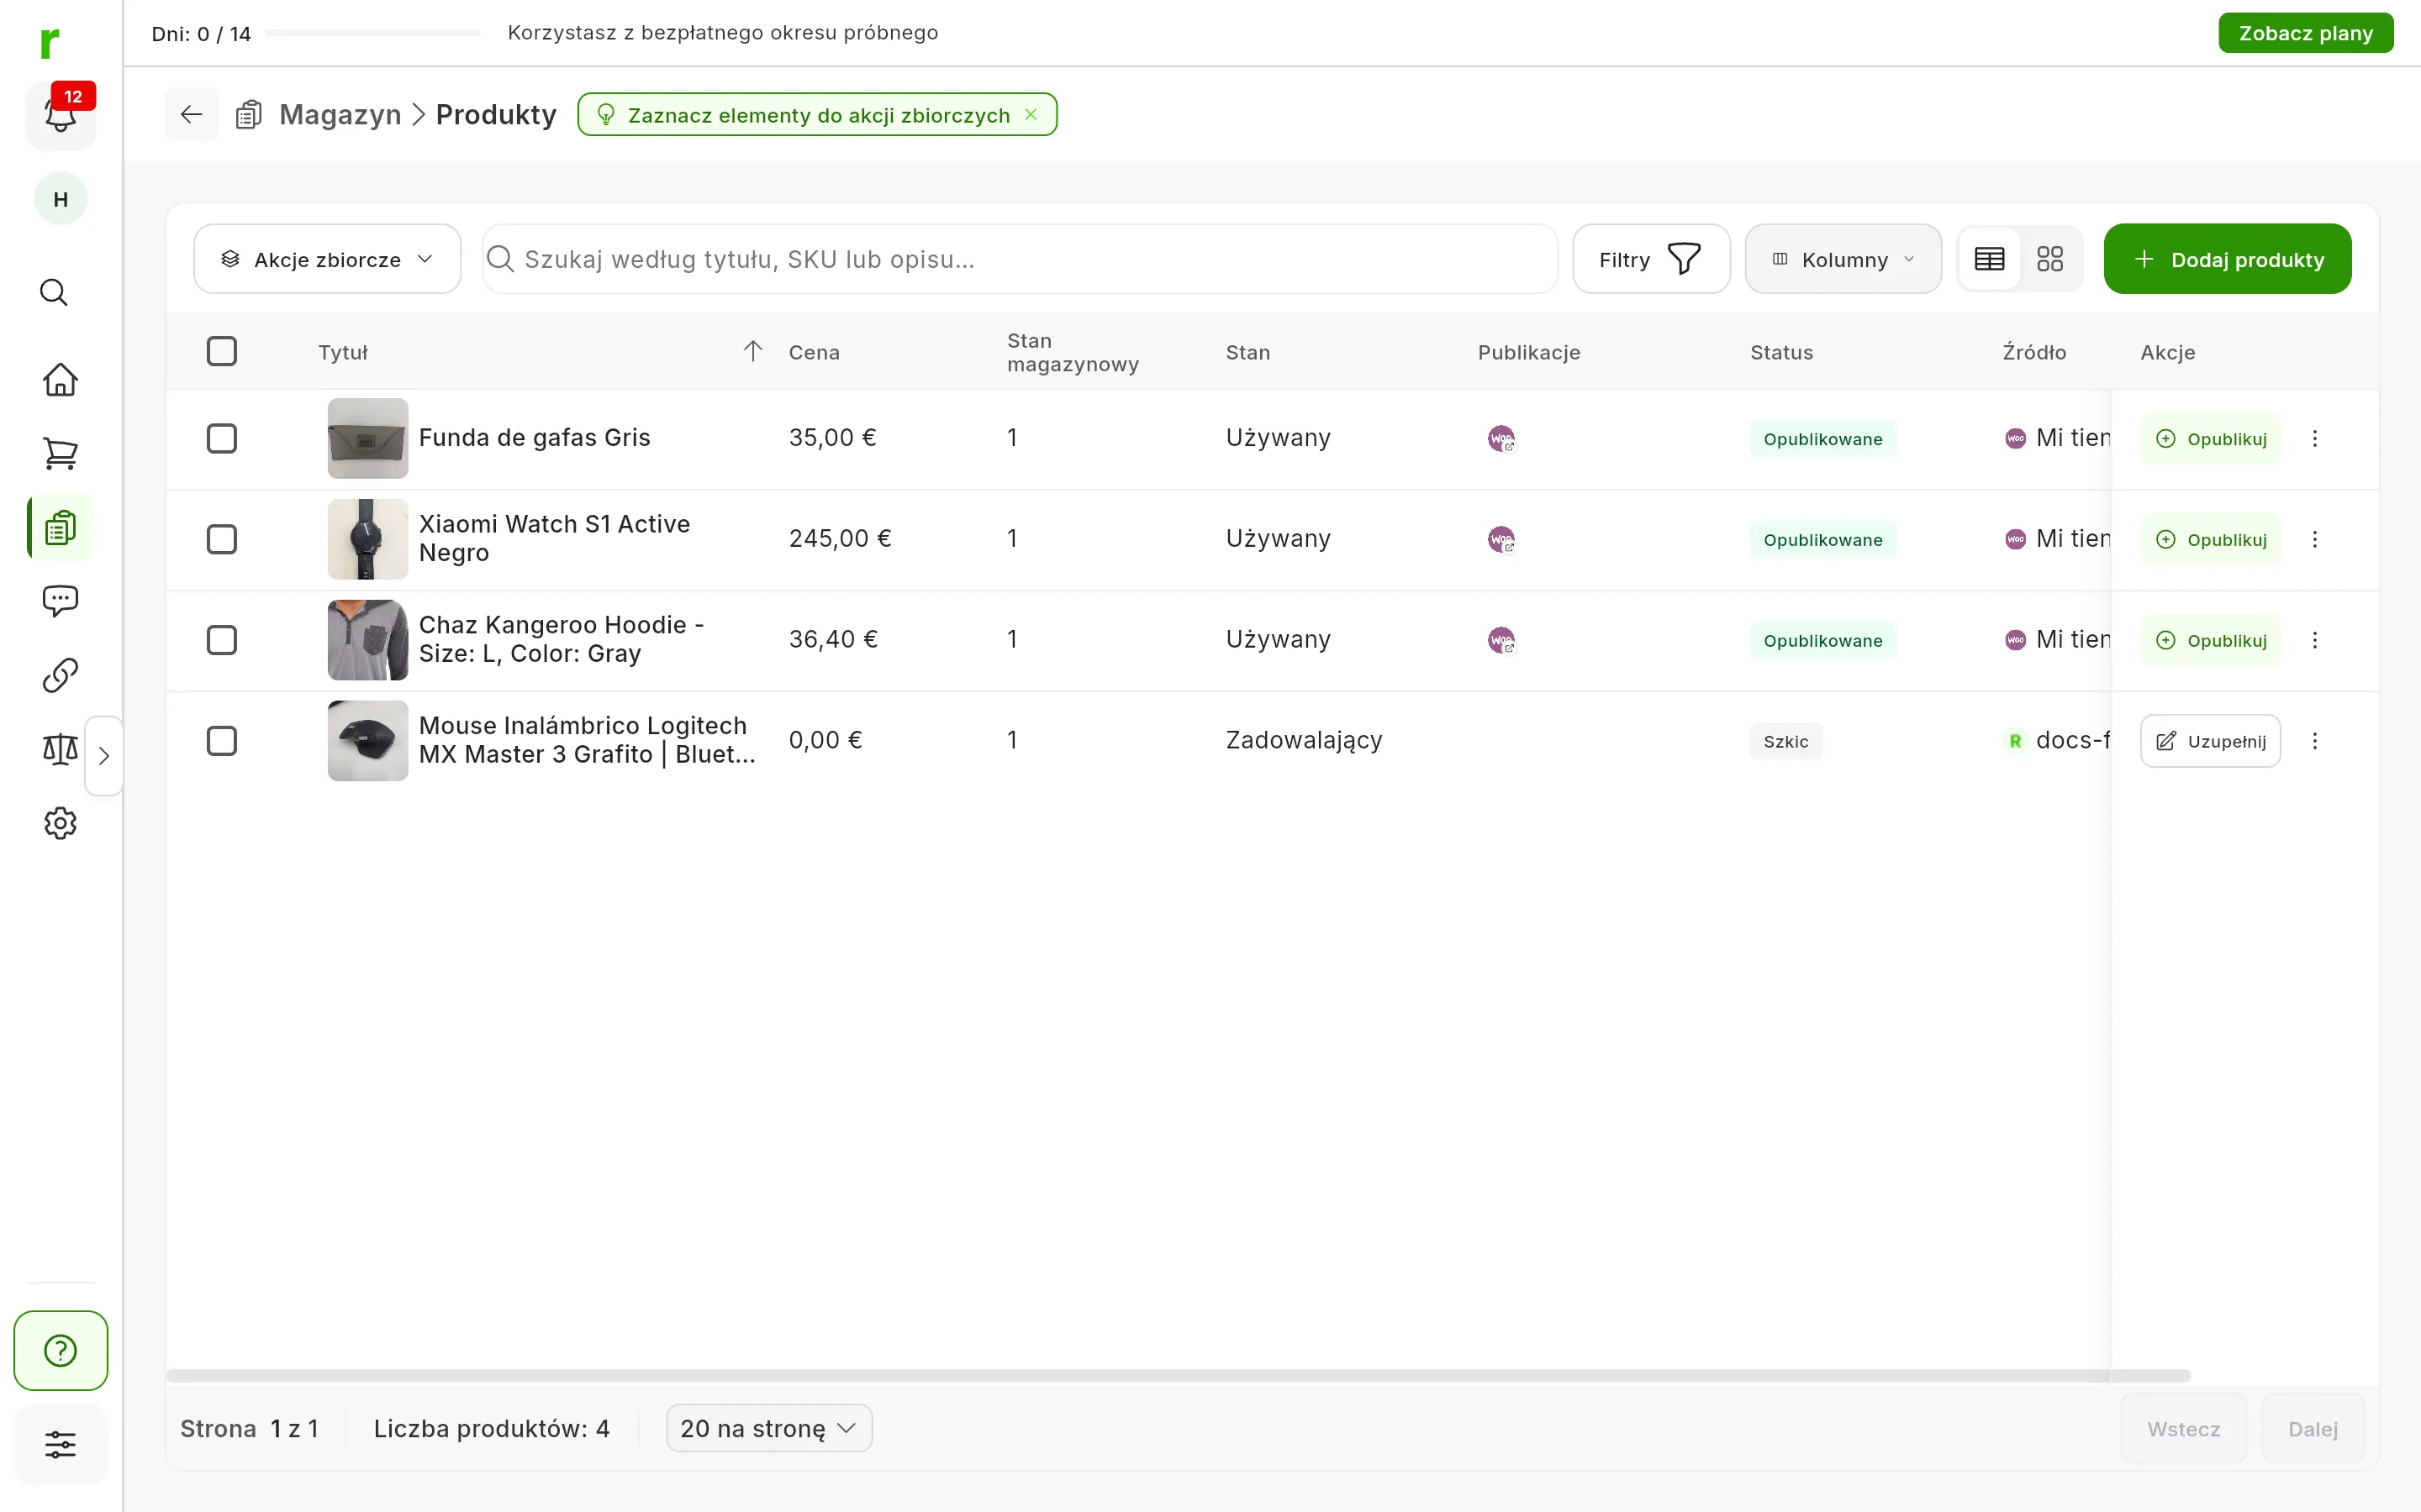This screenshot has height=1512, width=2421.
Task: Switch to grid view layout icon
Action: pos(2049,259)
